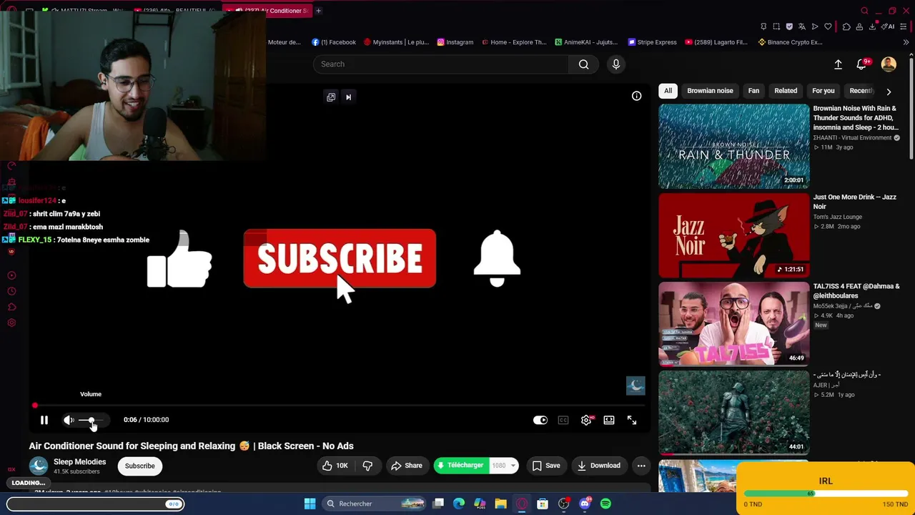Click the channel watermark moon icon

tap(635, 386)
